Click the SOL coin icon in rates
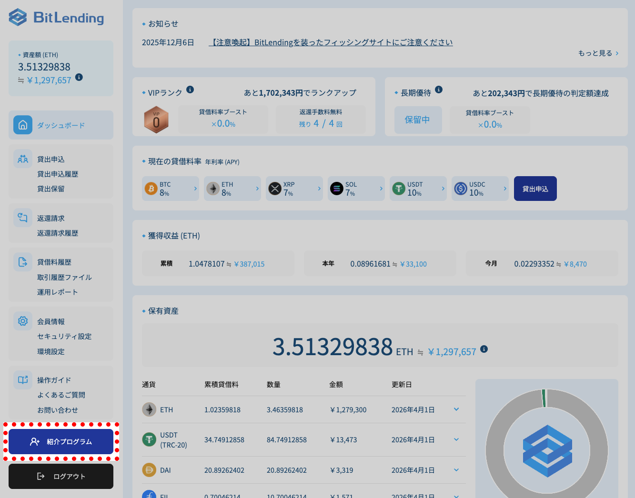This screenshot has width=635, height=498. (337, 189)
